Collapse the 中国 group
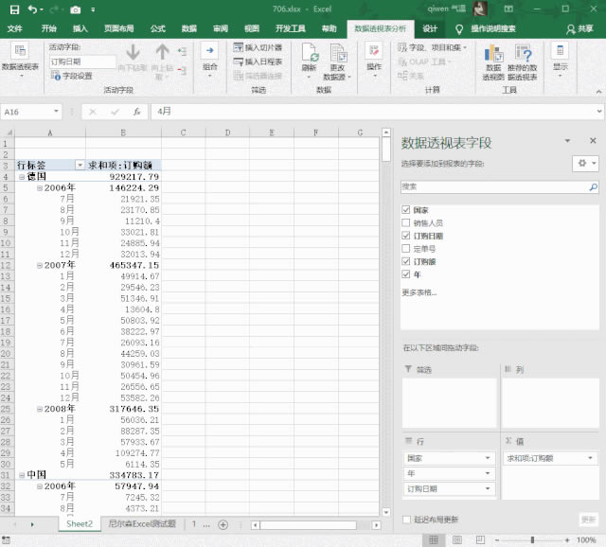Screen dimensions: 606x547 (x=22, y=475)
